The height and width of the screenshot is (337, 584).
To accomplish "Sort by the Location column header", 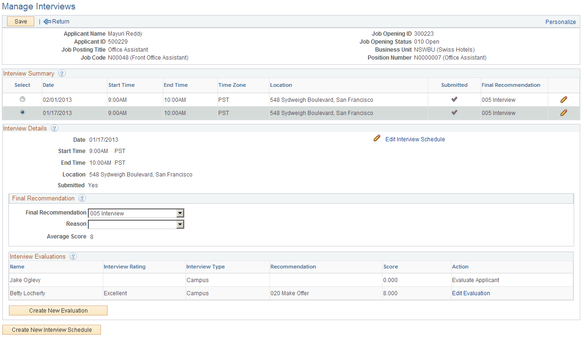I will [x=281, y=85].
